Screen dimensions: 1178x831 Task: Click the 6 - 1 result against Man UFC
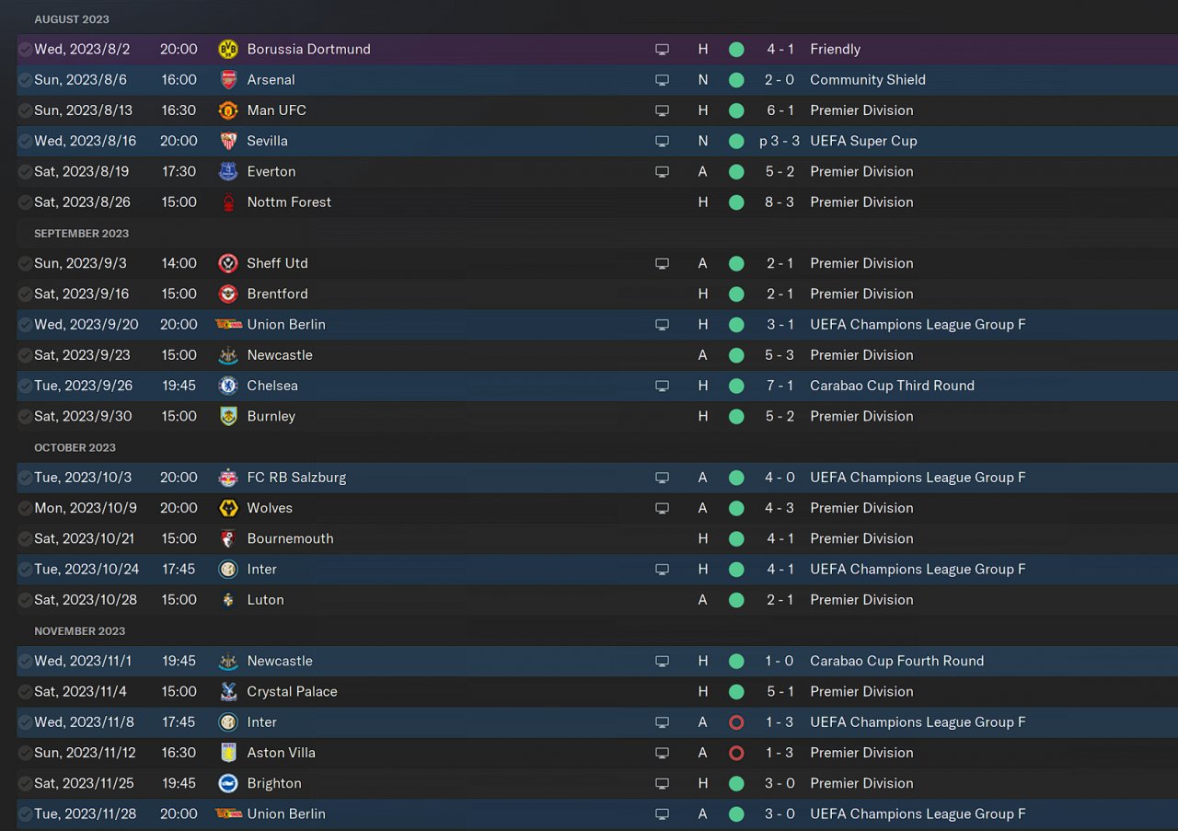tap(780, 110)
